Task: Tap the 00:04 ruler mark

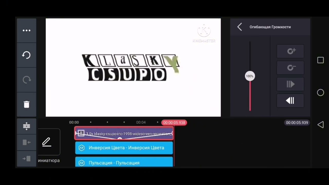Action: click(x=141, y=122)
